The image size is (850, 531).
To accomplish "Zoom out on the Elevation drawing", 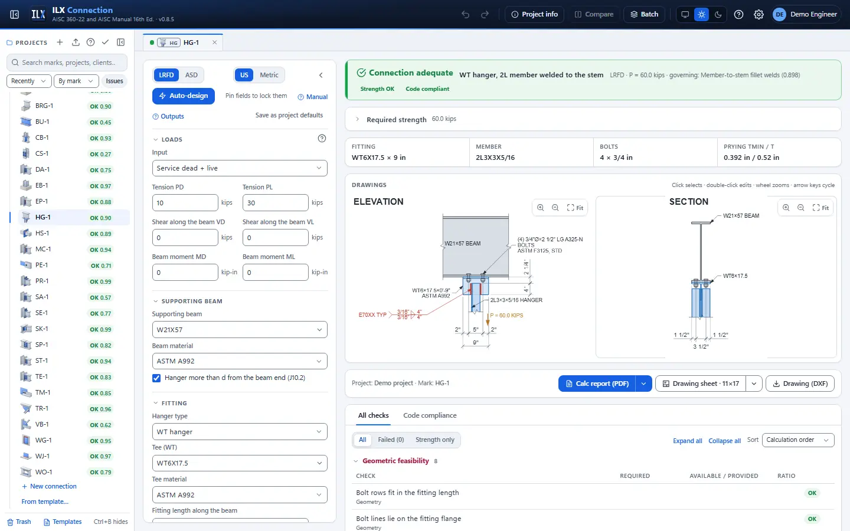I will [555, 208].
